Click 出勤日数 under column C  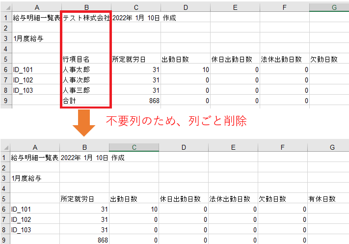pos(134,199)
